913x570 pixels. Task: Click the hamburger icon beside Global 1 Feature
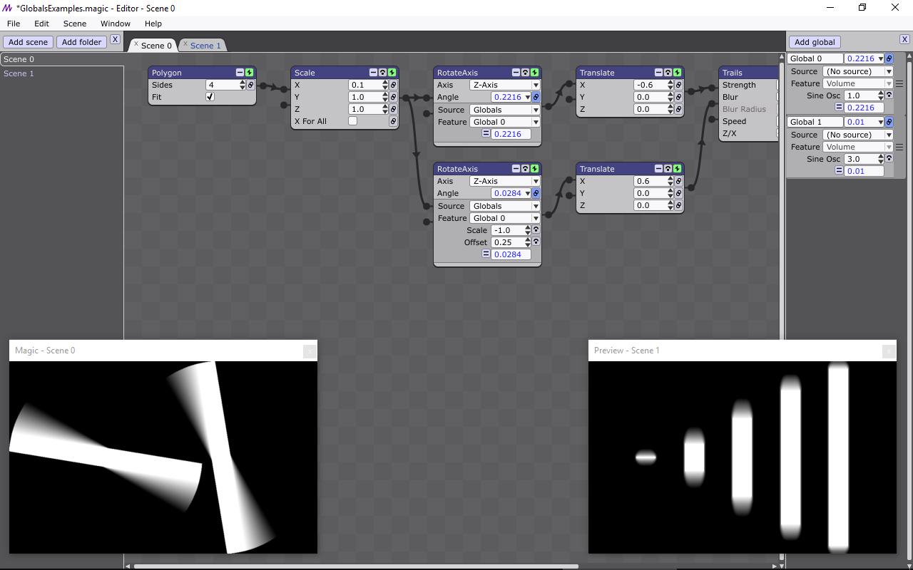[899, 147]
